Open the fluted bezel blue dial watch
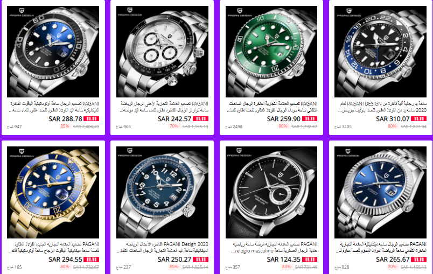Screen dimensions: 433x274 tap(380, 192)
